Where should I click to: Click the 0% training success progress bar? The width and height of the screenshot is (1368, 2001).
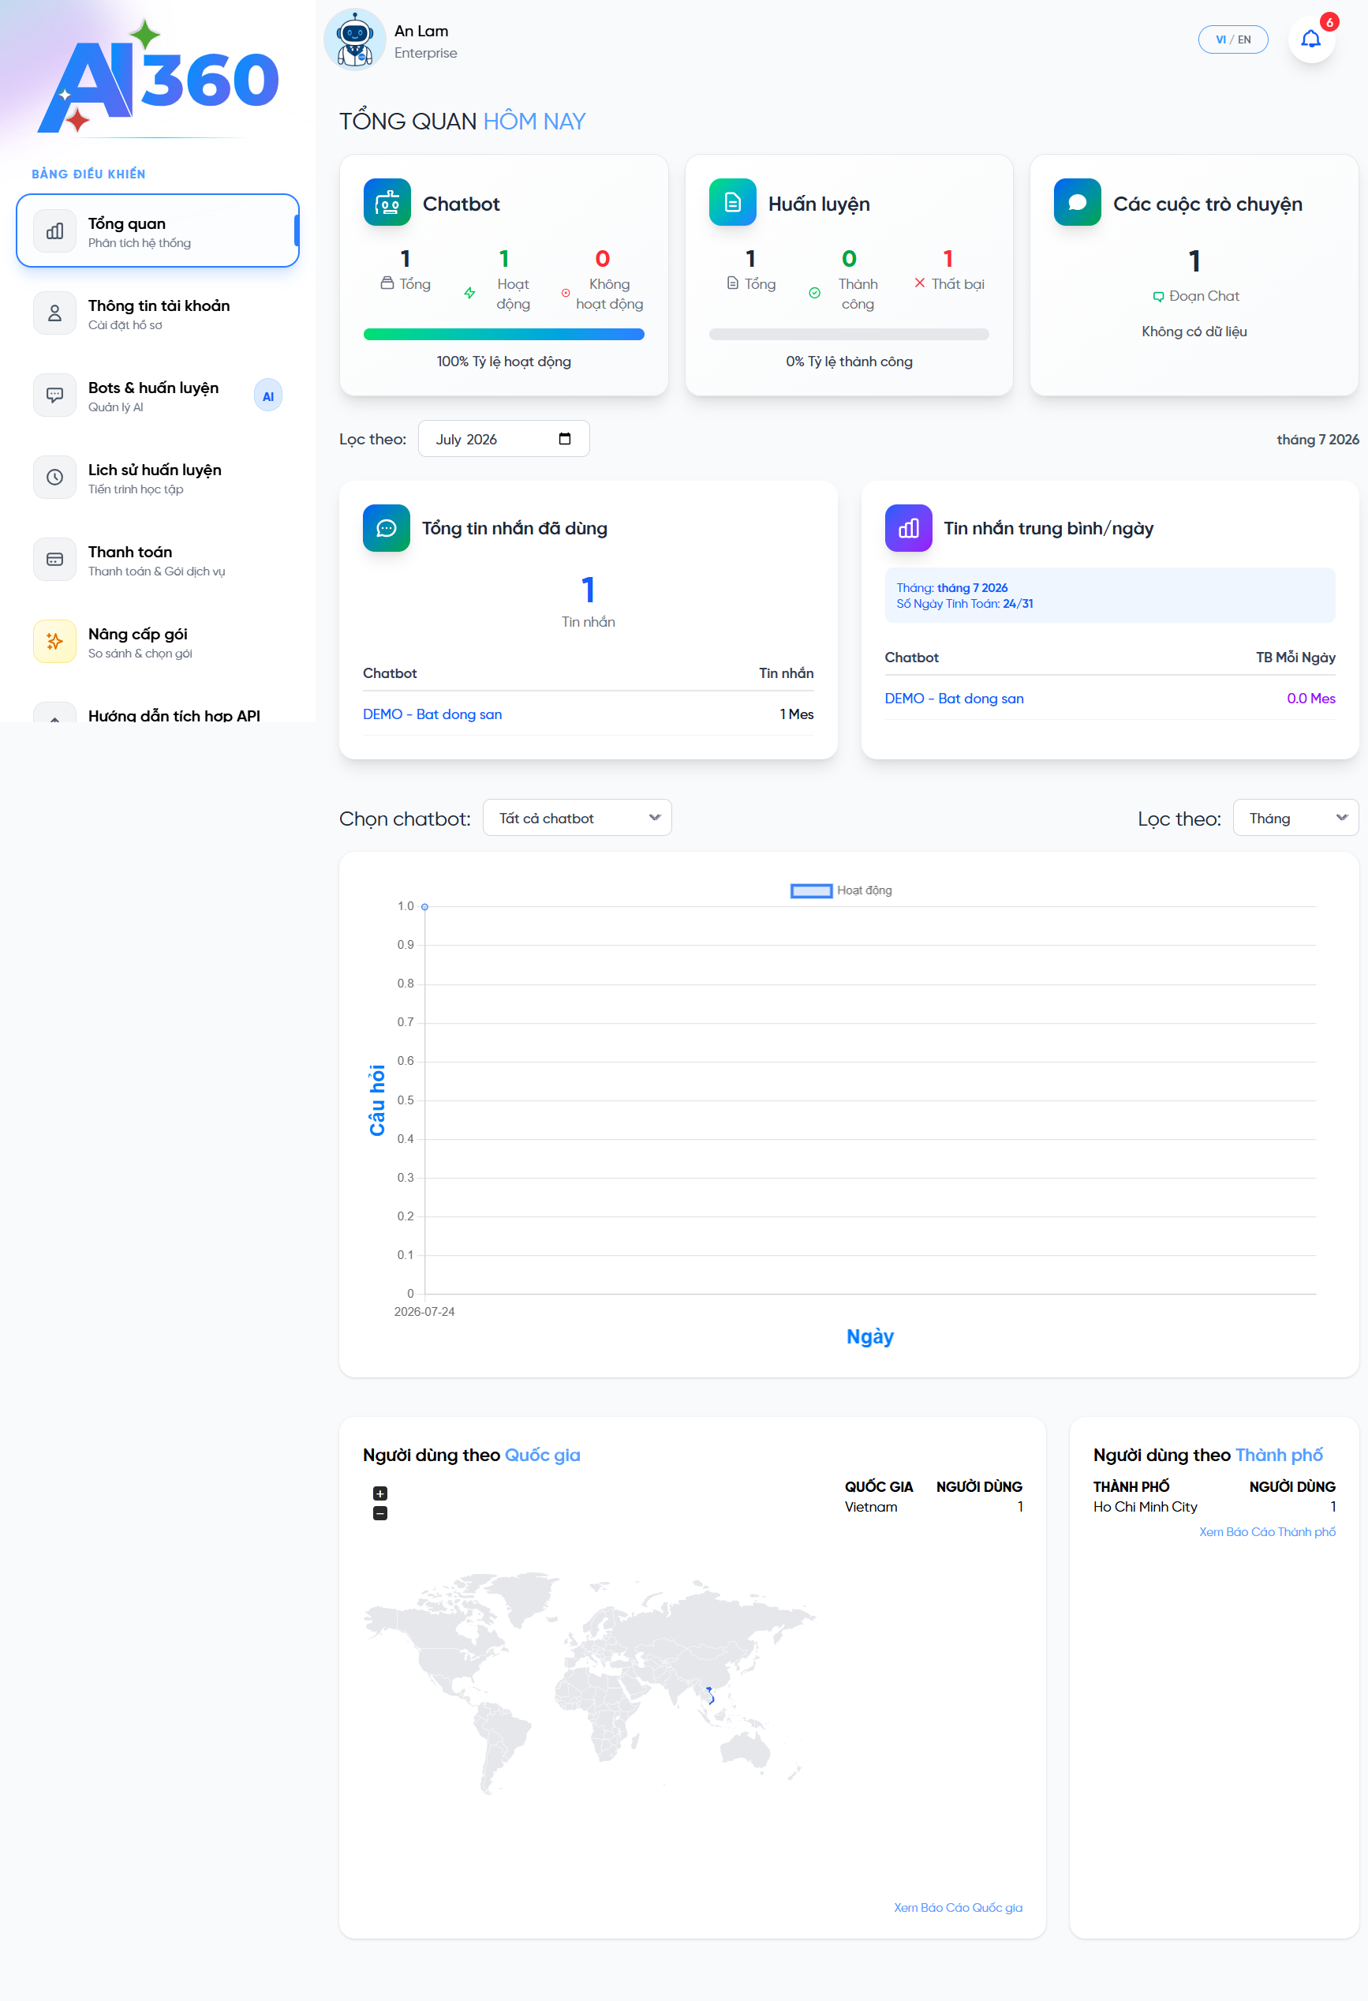pos(848,334)
